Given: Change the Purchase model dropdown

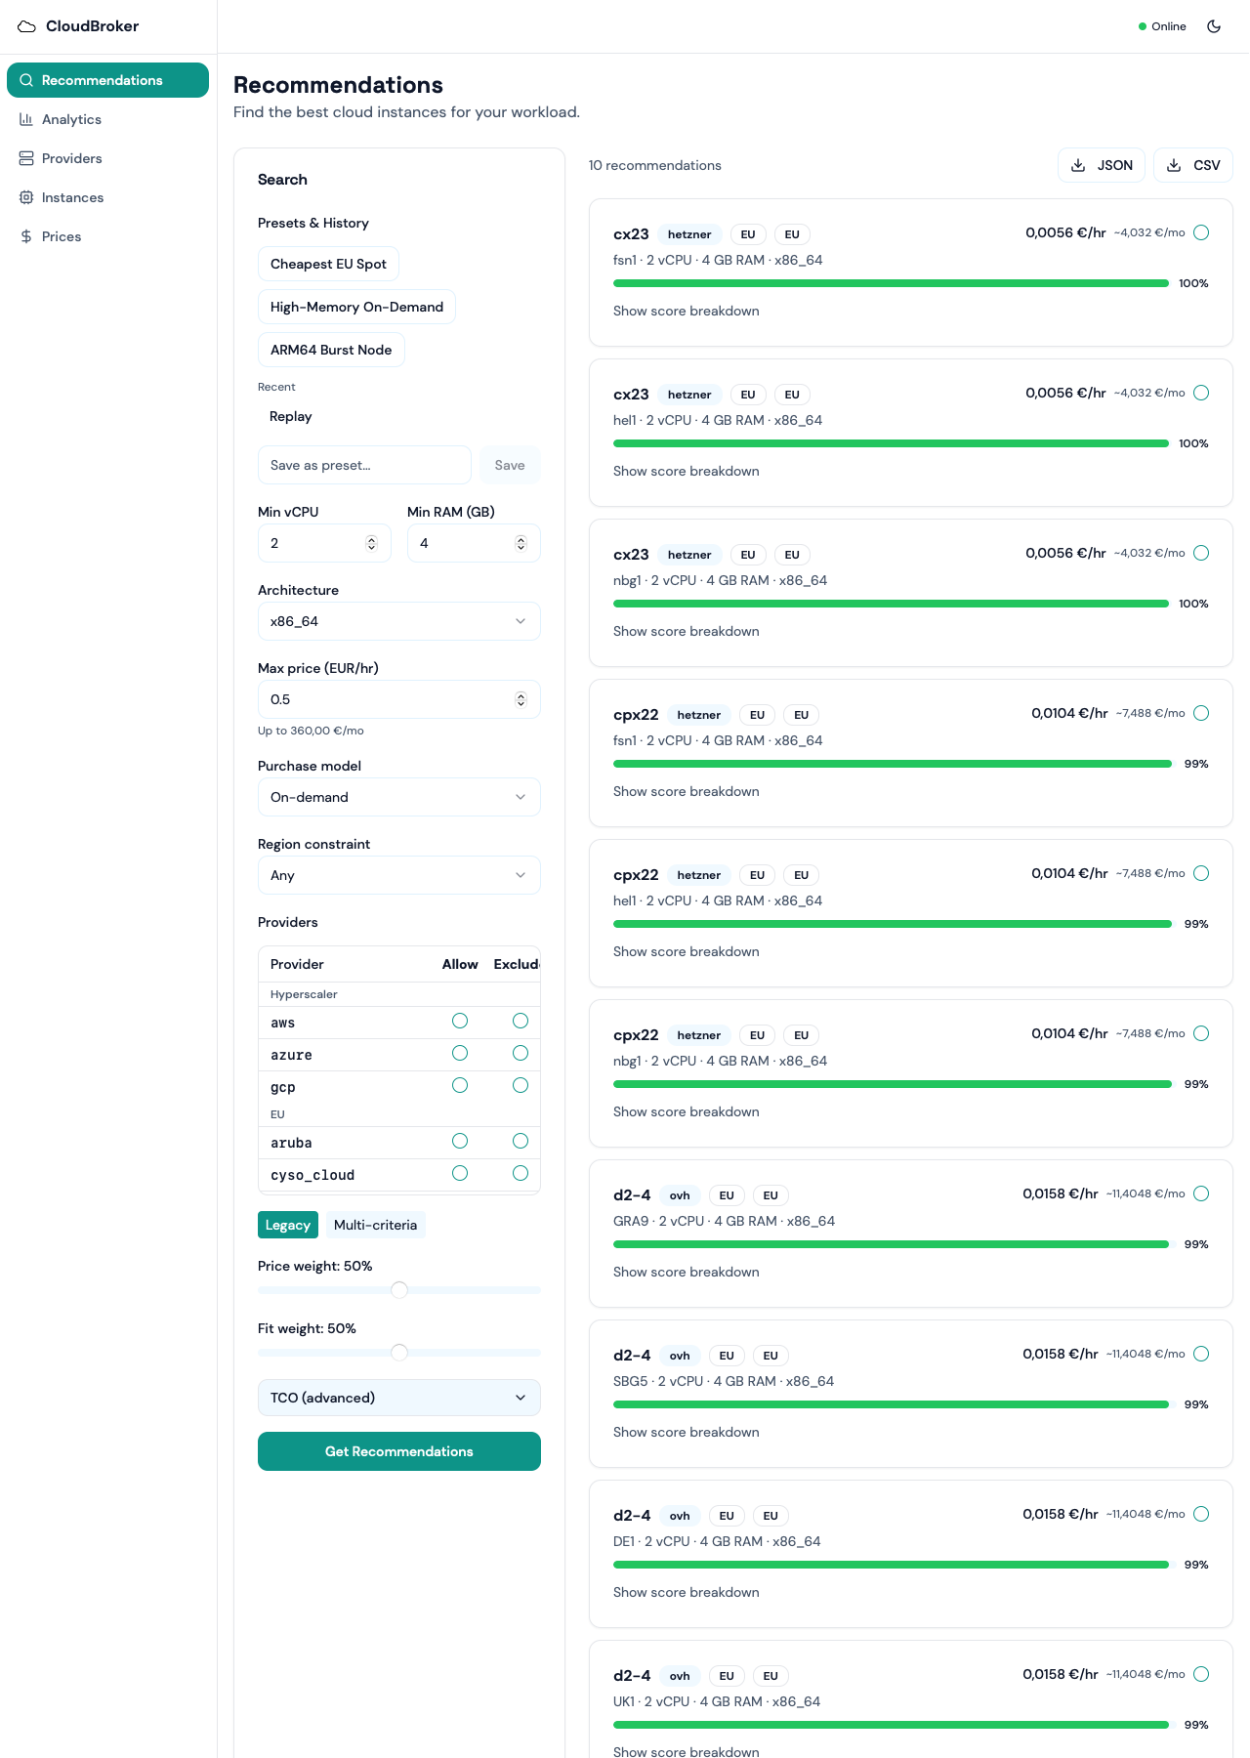Looking at the screenshot, I should coord(398,797).
